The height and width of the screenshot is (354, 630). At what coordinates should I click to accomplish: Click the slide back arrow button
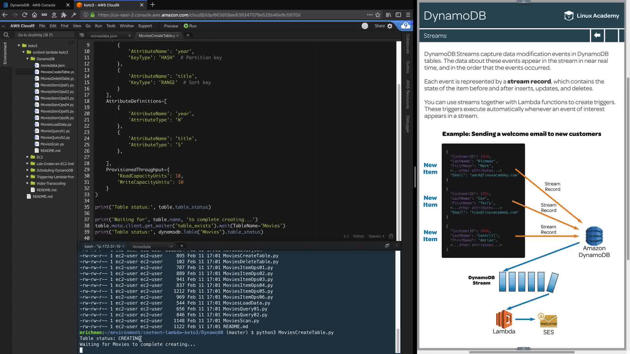tap(597, 35)
